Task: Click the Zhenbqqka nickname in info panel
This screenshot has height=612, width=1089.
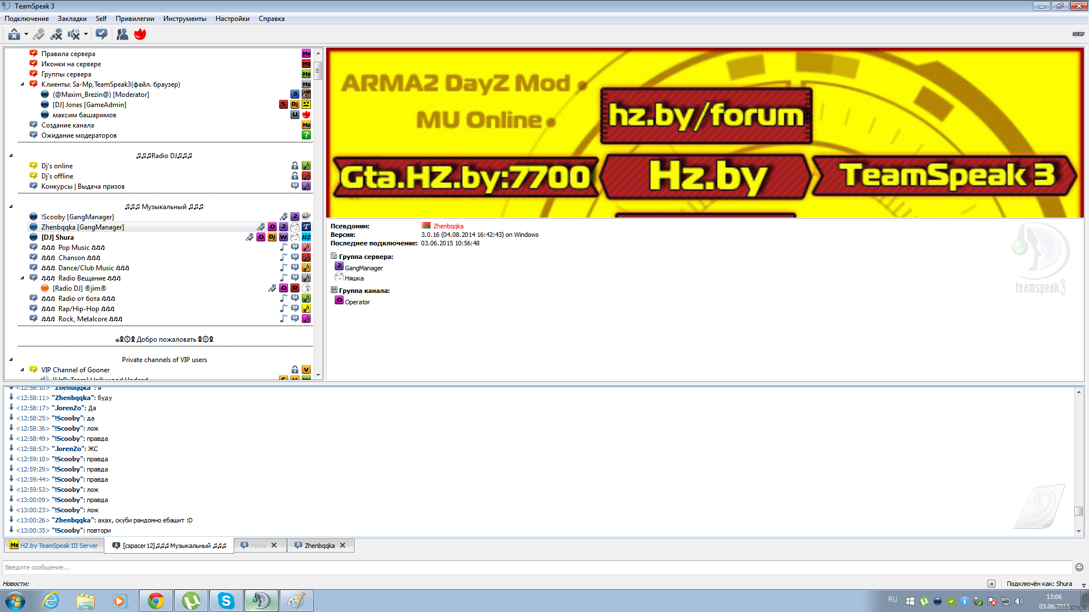Action: [x=448, y=226]
